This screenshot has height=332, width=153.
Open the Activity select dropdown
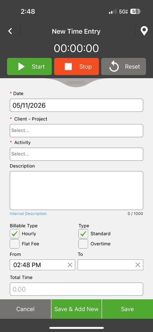[x=76, y=154]
